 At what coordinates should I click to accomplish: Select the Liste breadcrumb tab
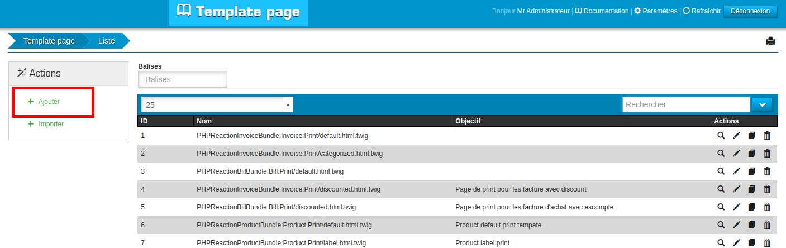[x=106, y=41]
